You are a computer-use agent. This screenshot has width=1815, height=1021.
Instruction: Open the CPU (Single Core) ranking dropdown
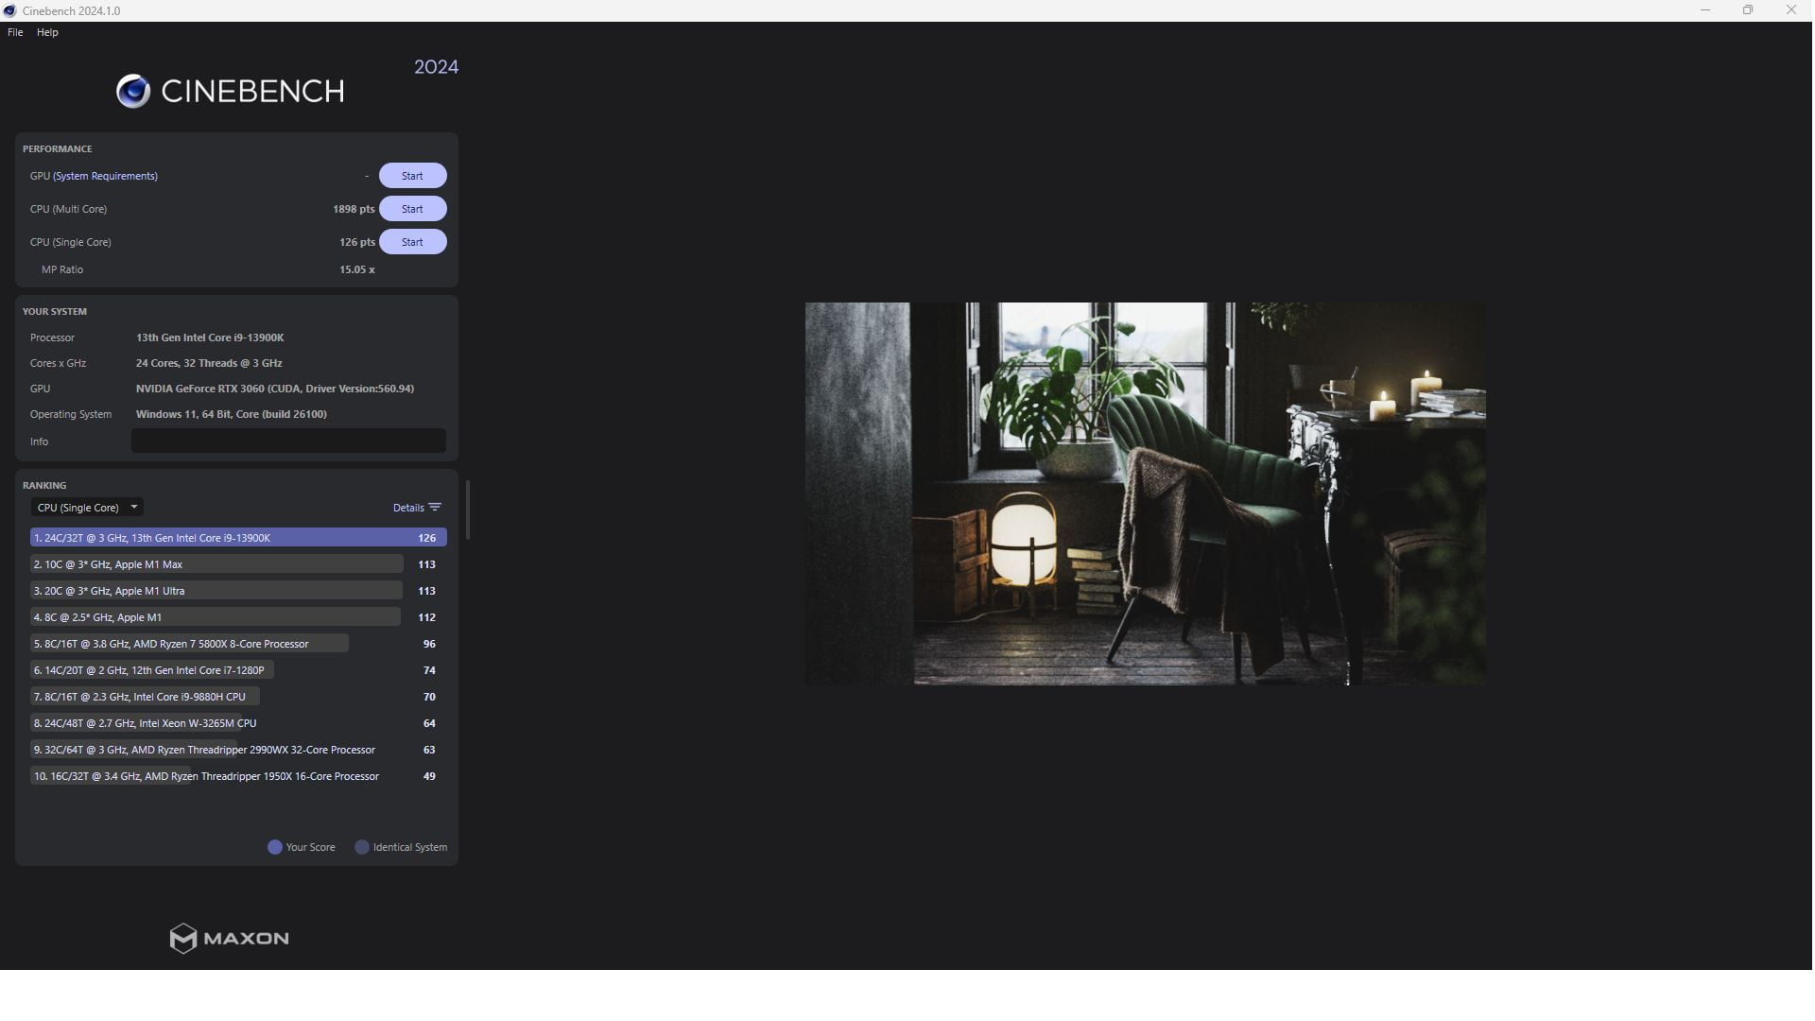click(87, 508)
